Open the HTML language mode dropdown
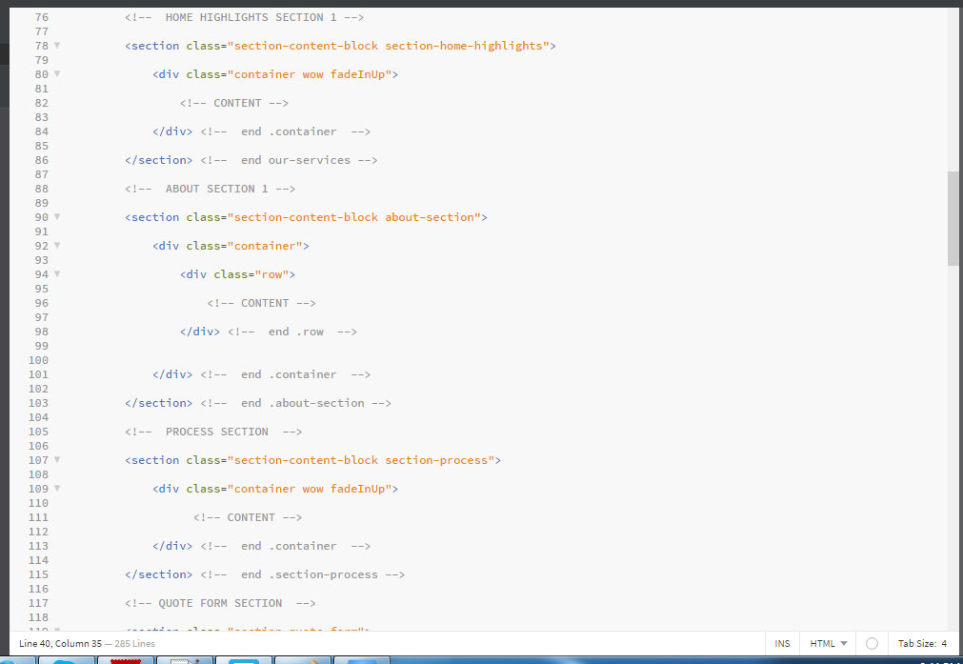This screenshot has width=963, height=664. [x=828, y=643]
